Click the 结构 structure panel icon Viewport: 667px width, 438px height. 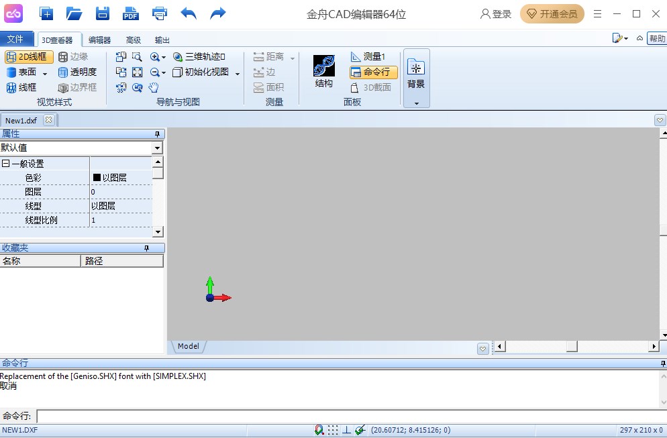tap(324, 71)
